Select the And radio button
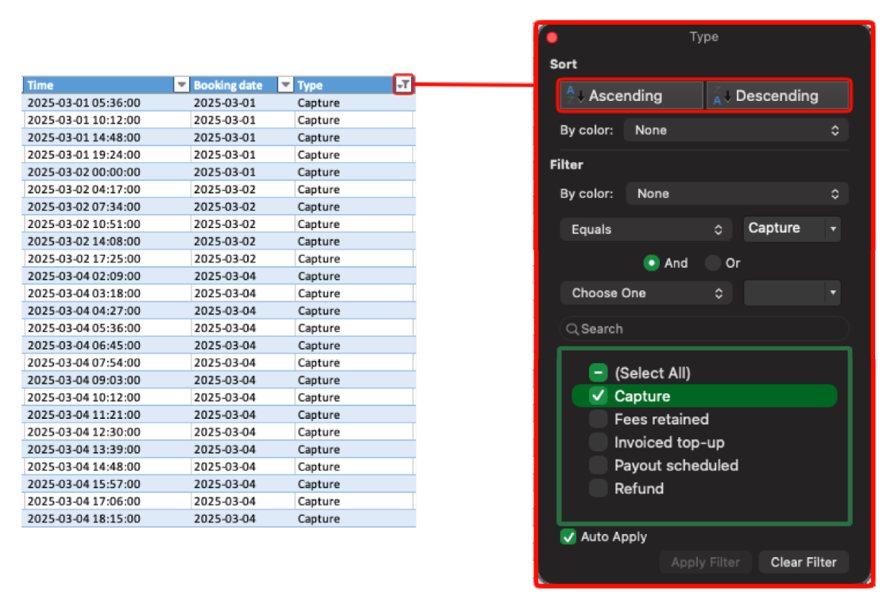 coord(651,263)
